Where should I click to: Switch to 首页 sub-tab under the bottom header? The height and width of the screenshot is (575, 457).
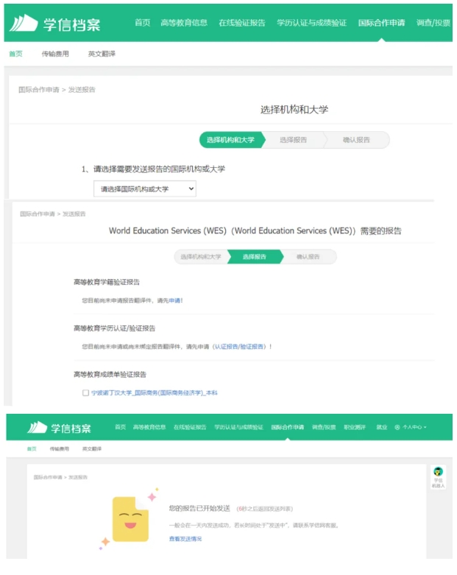point(32,449)
